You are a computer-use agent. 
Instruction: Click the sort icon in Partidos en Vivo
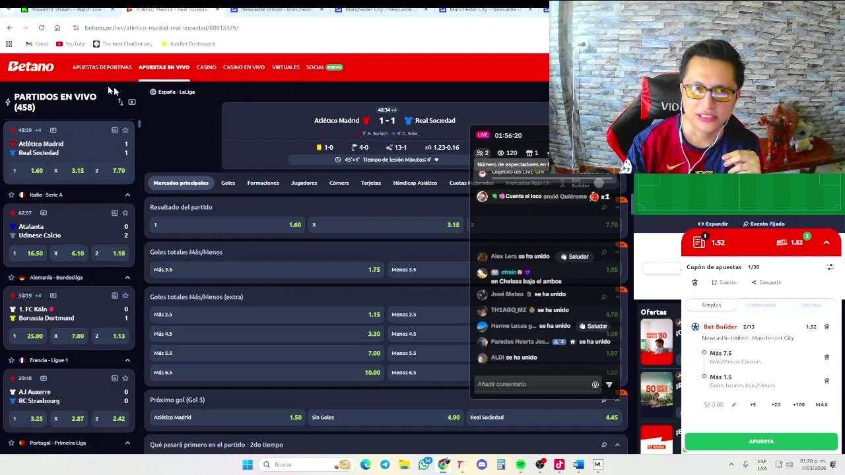(x=120, y=102)
